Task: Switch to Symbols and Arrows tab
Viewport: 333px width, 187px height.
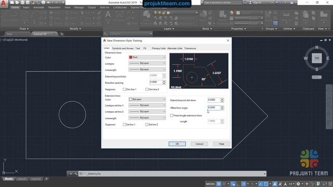Action: [123, 48]
